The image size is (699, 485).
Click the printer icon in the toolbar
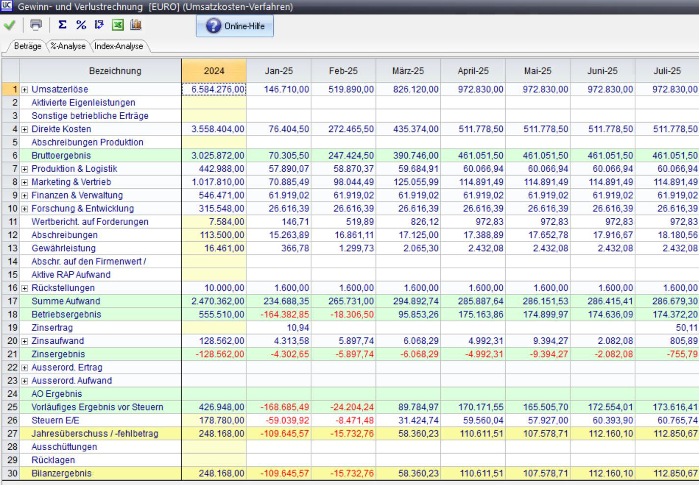[36, 25]
